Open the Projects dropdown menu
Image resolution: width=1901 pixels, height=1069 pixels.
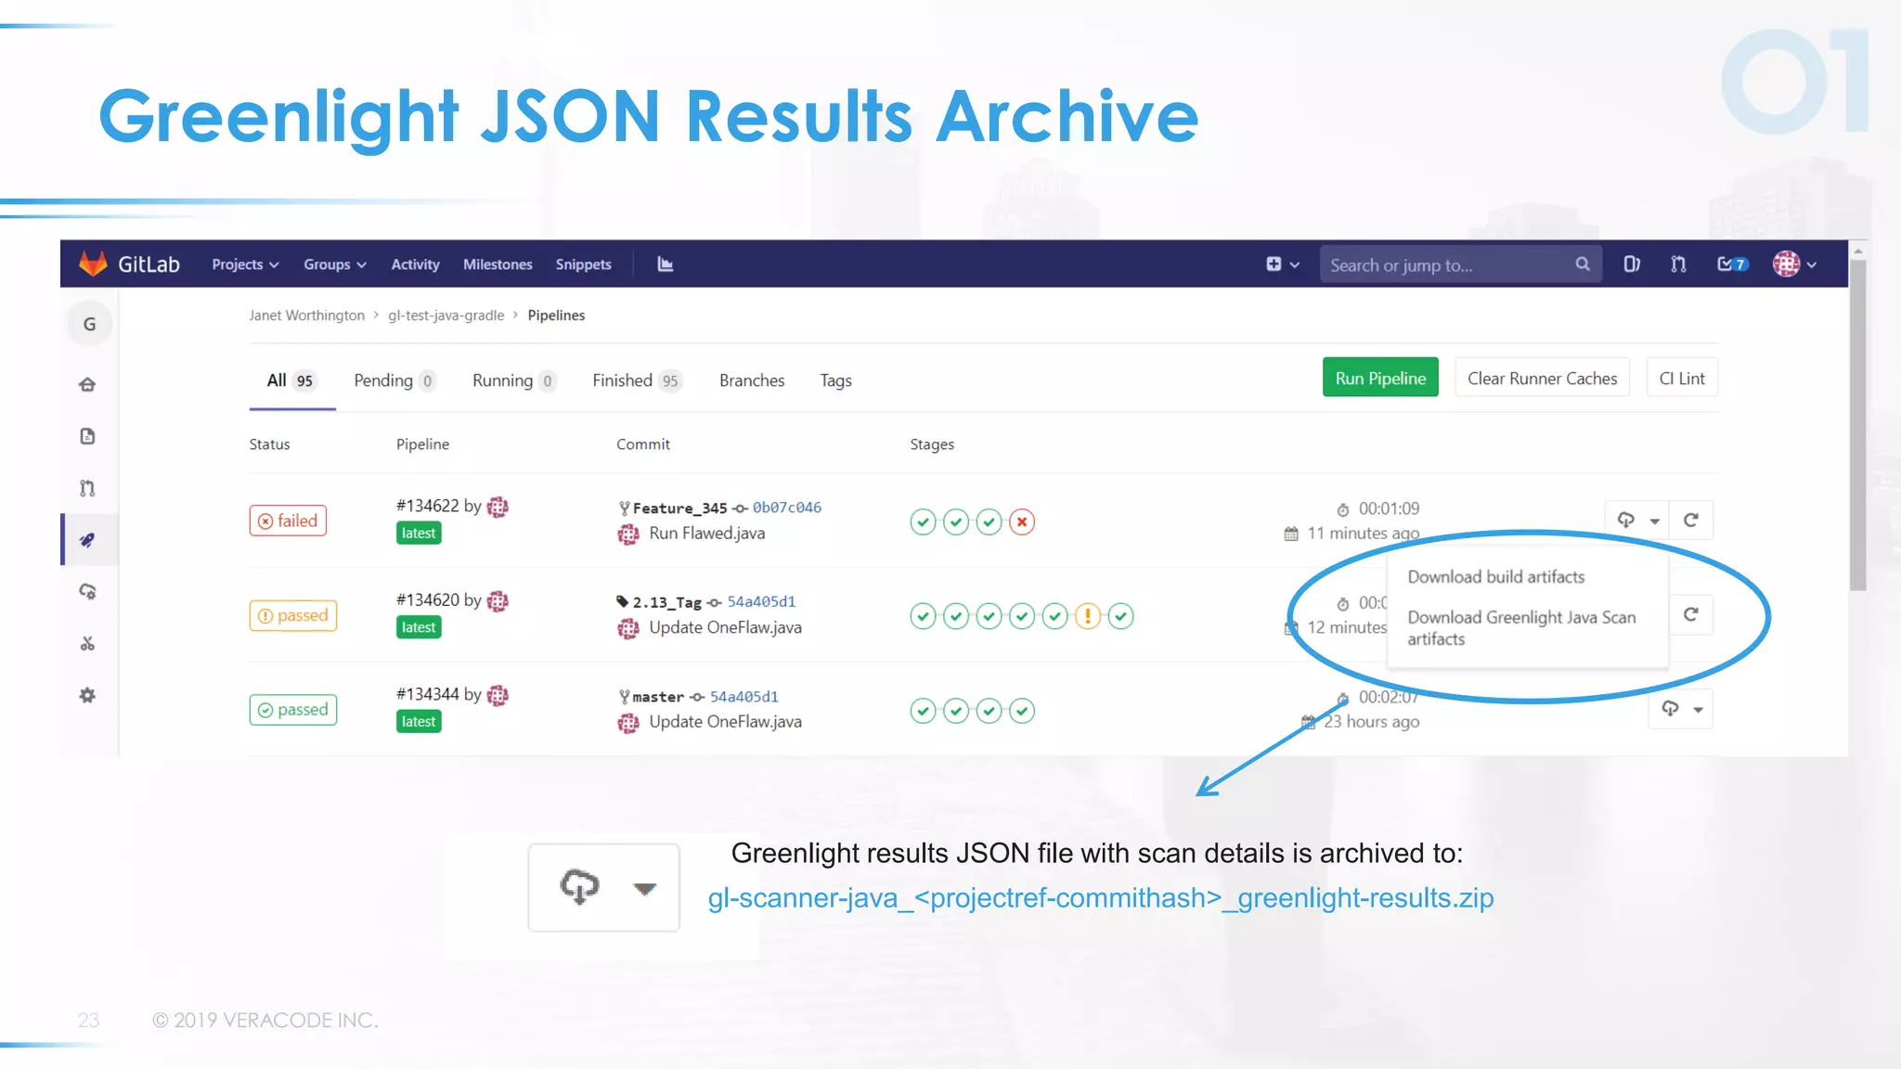[x=245, y=264]
